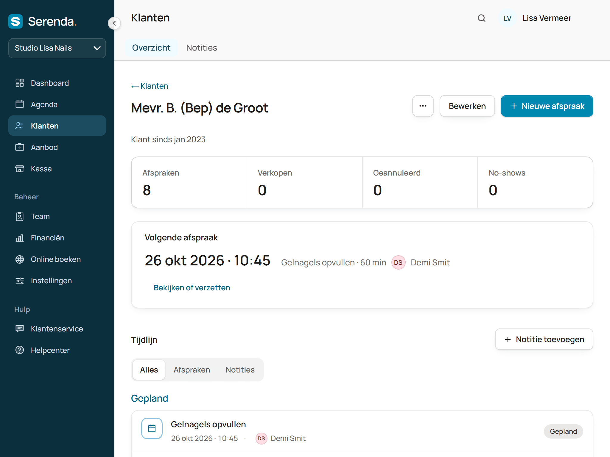Select the Alles timeline filter
Viewport: 610px width, 457px height.
(x=149, y=370)
